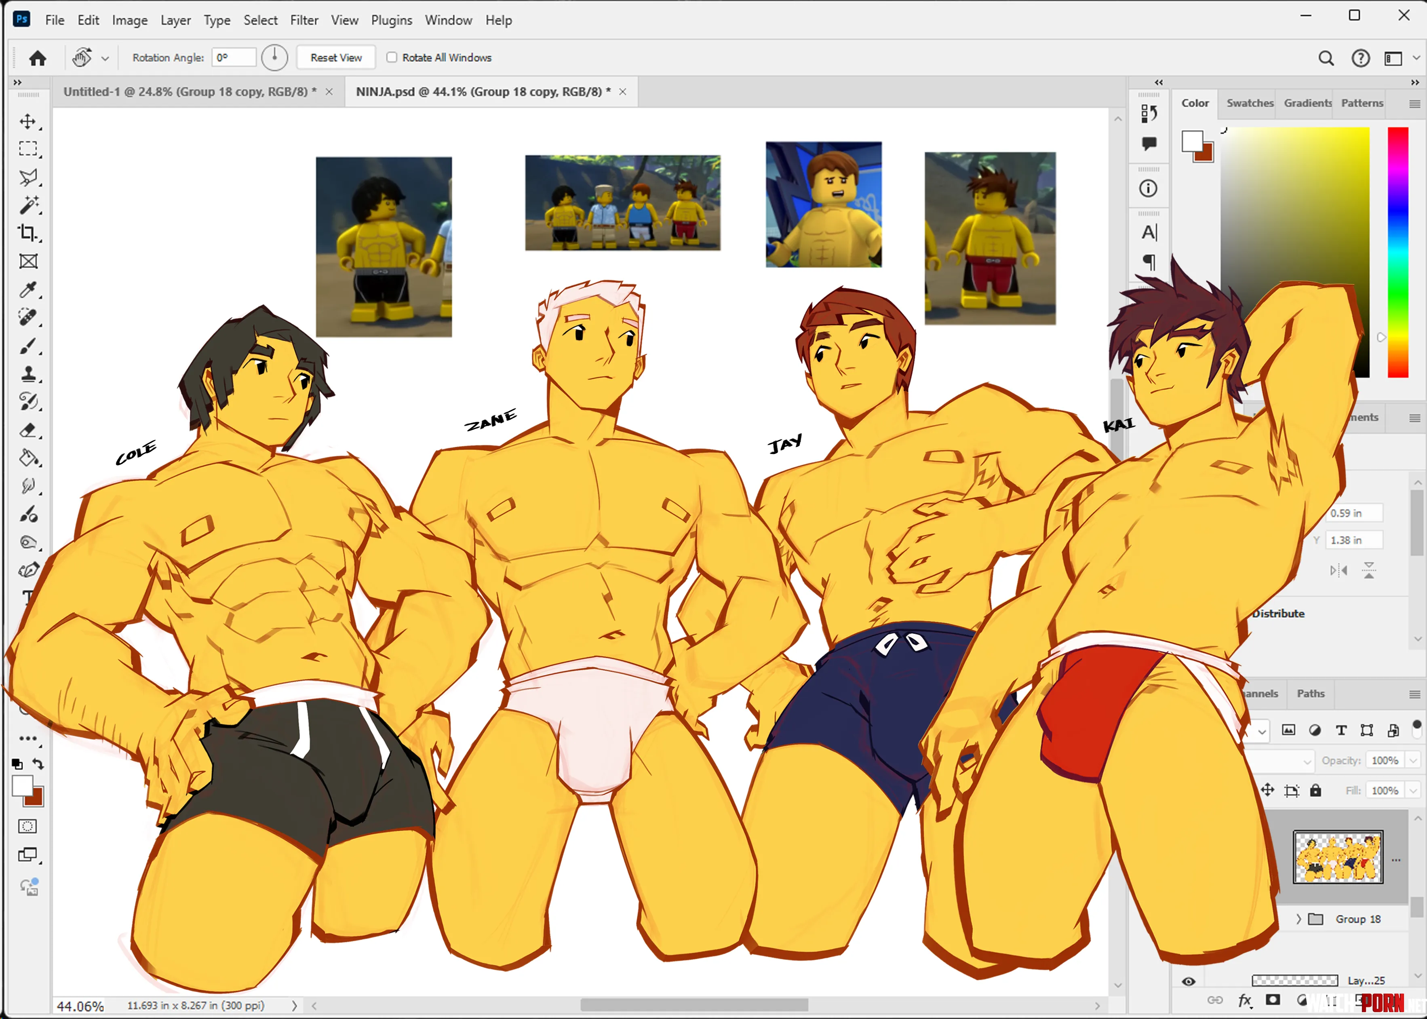
Task: Open the tool preset picker dropdown
Action: click(x=105, y=58)
